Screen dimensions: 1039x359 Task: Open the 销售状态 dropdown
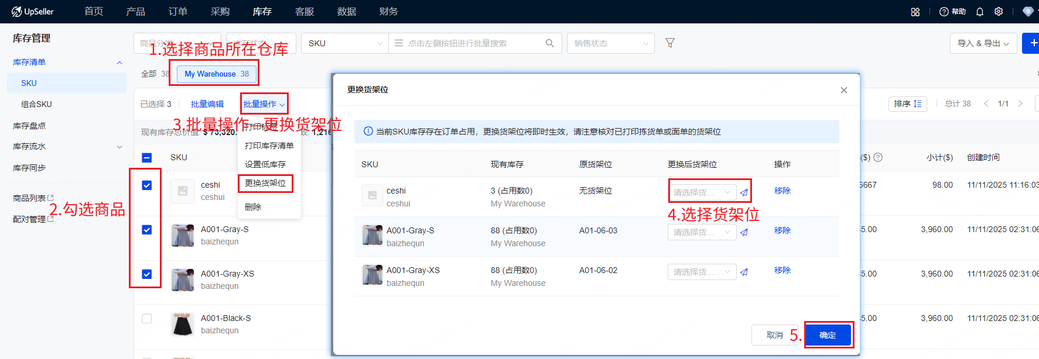tap(610, 43)
